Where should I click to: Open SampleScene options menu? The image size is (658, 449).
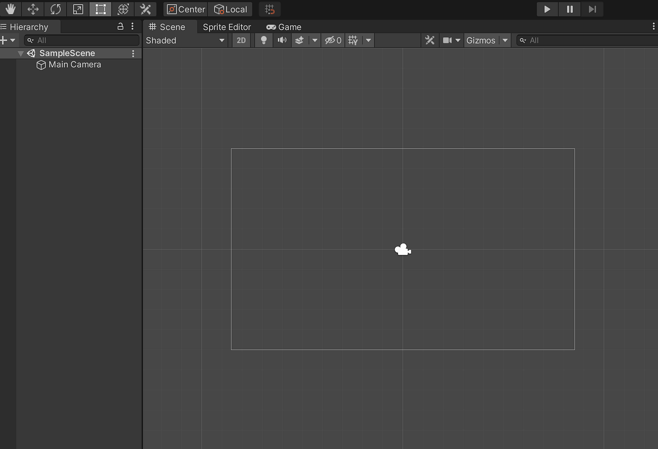coord(133,54)
